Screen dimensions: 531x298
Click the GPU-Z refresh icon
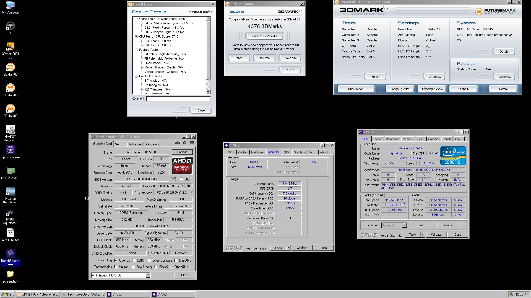point(184,143)
